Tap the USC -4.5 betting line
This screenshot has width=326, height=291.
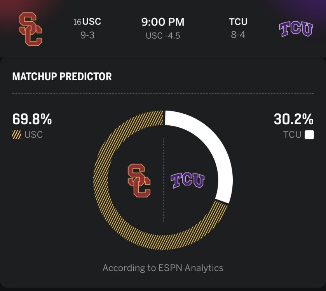[x=163, y=36]
